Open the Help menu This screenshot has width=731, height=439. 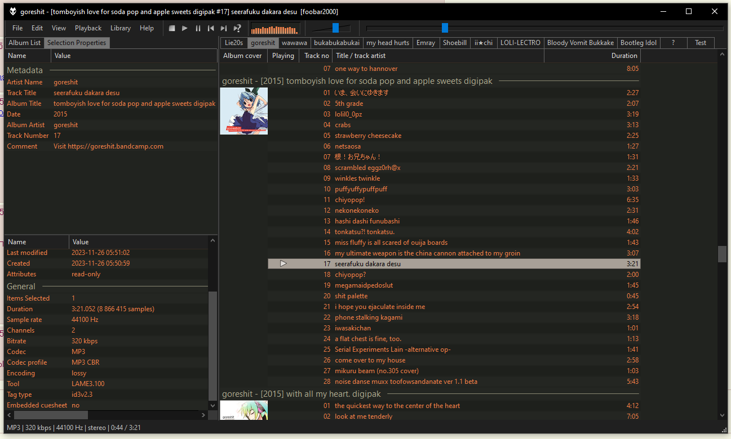click(147, 28)
